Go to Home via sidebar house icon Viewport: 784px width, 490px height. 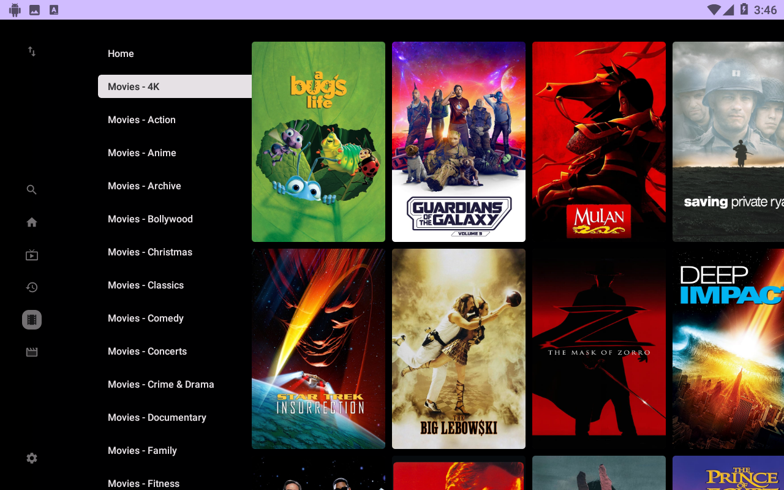pyautogui.click(x=32, y=222)
